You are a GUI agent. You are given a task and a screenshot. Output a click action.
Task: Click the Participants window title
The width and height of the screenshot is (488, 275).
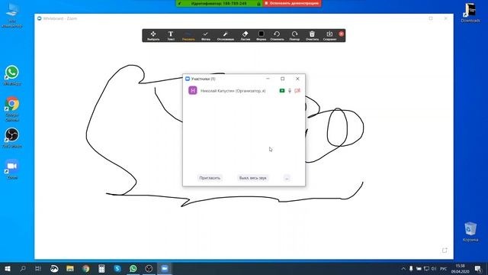click(203, 79)
